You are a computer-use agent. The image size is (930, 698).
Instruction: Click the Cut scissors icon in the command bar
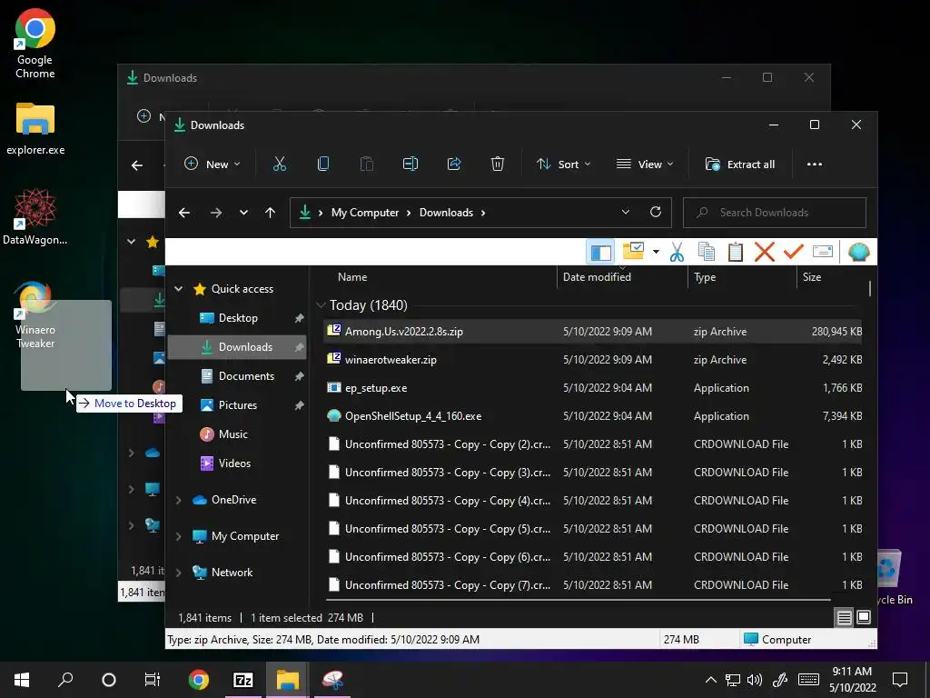pyautogui.click(x=280, y=165)
